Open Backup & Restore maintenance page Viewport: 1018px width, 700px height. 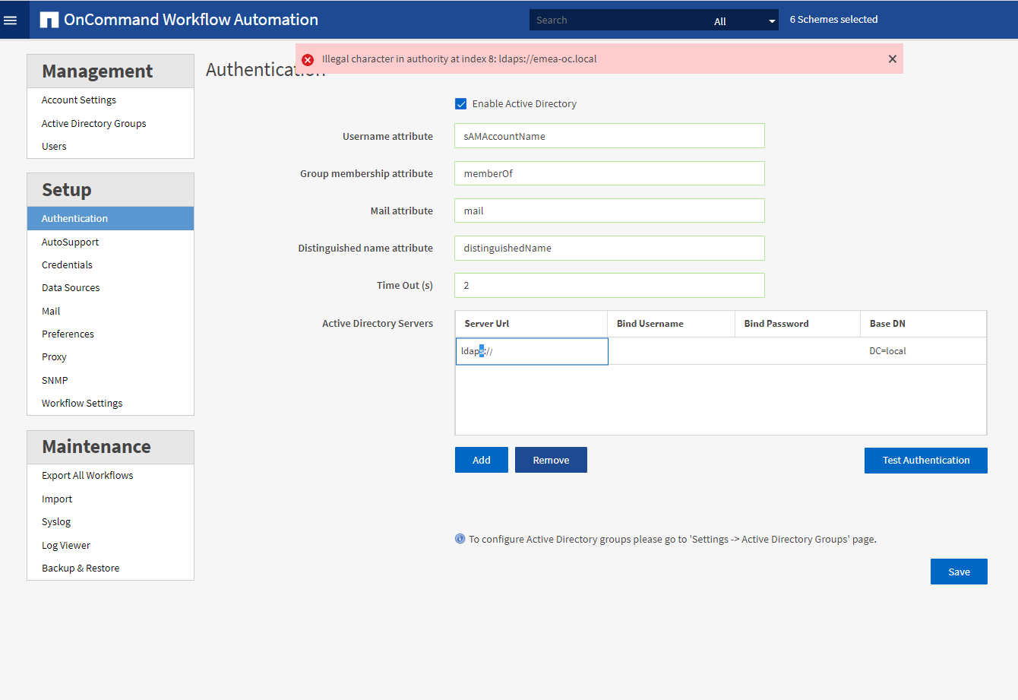click(81, 568)
